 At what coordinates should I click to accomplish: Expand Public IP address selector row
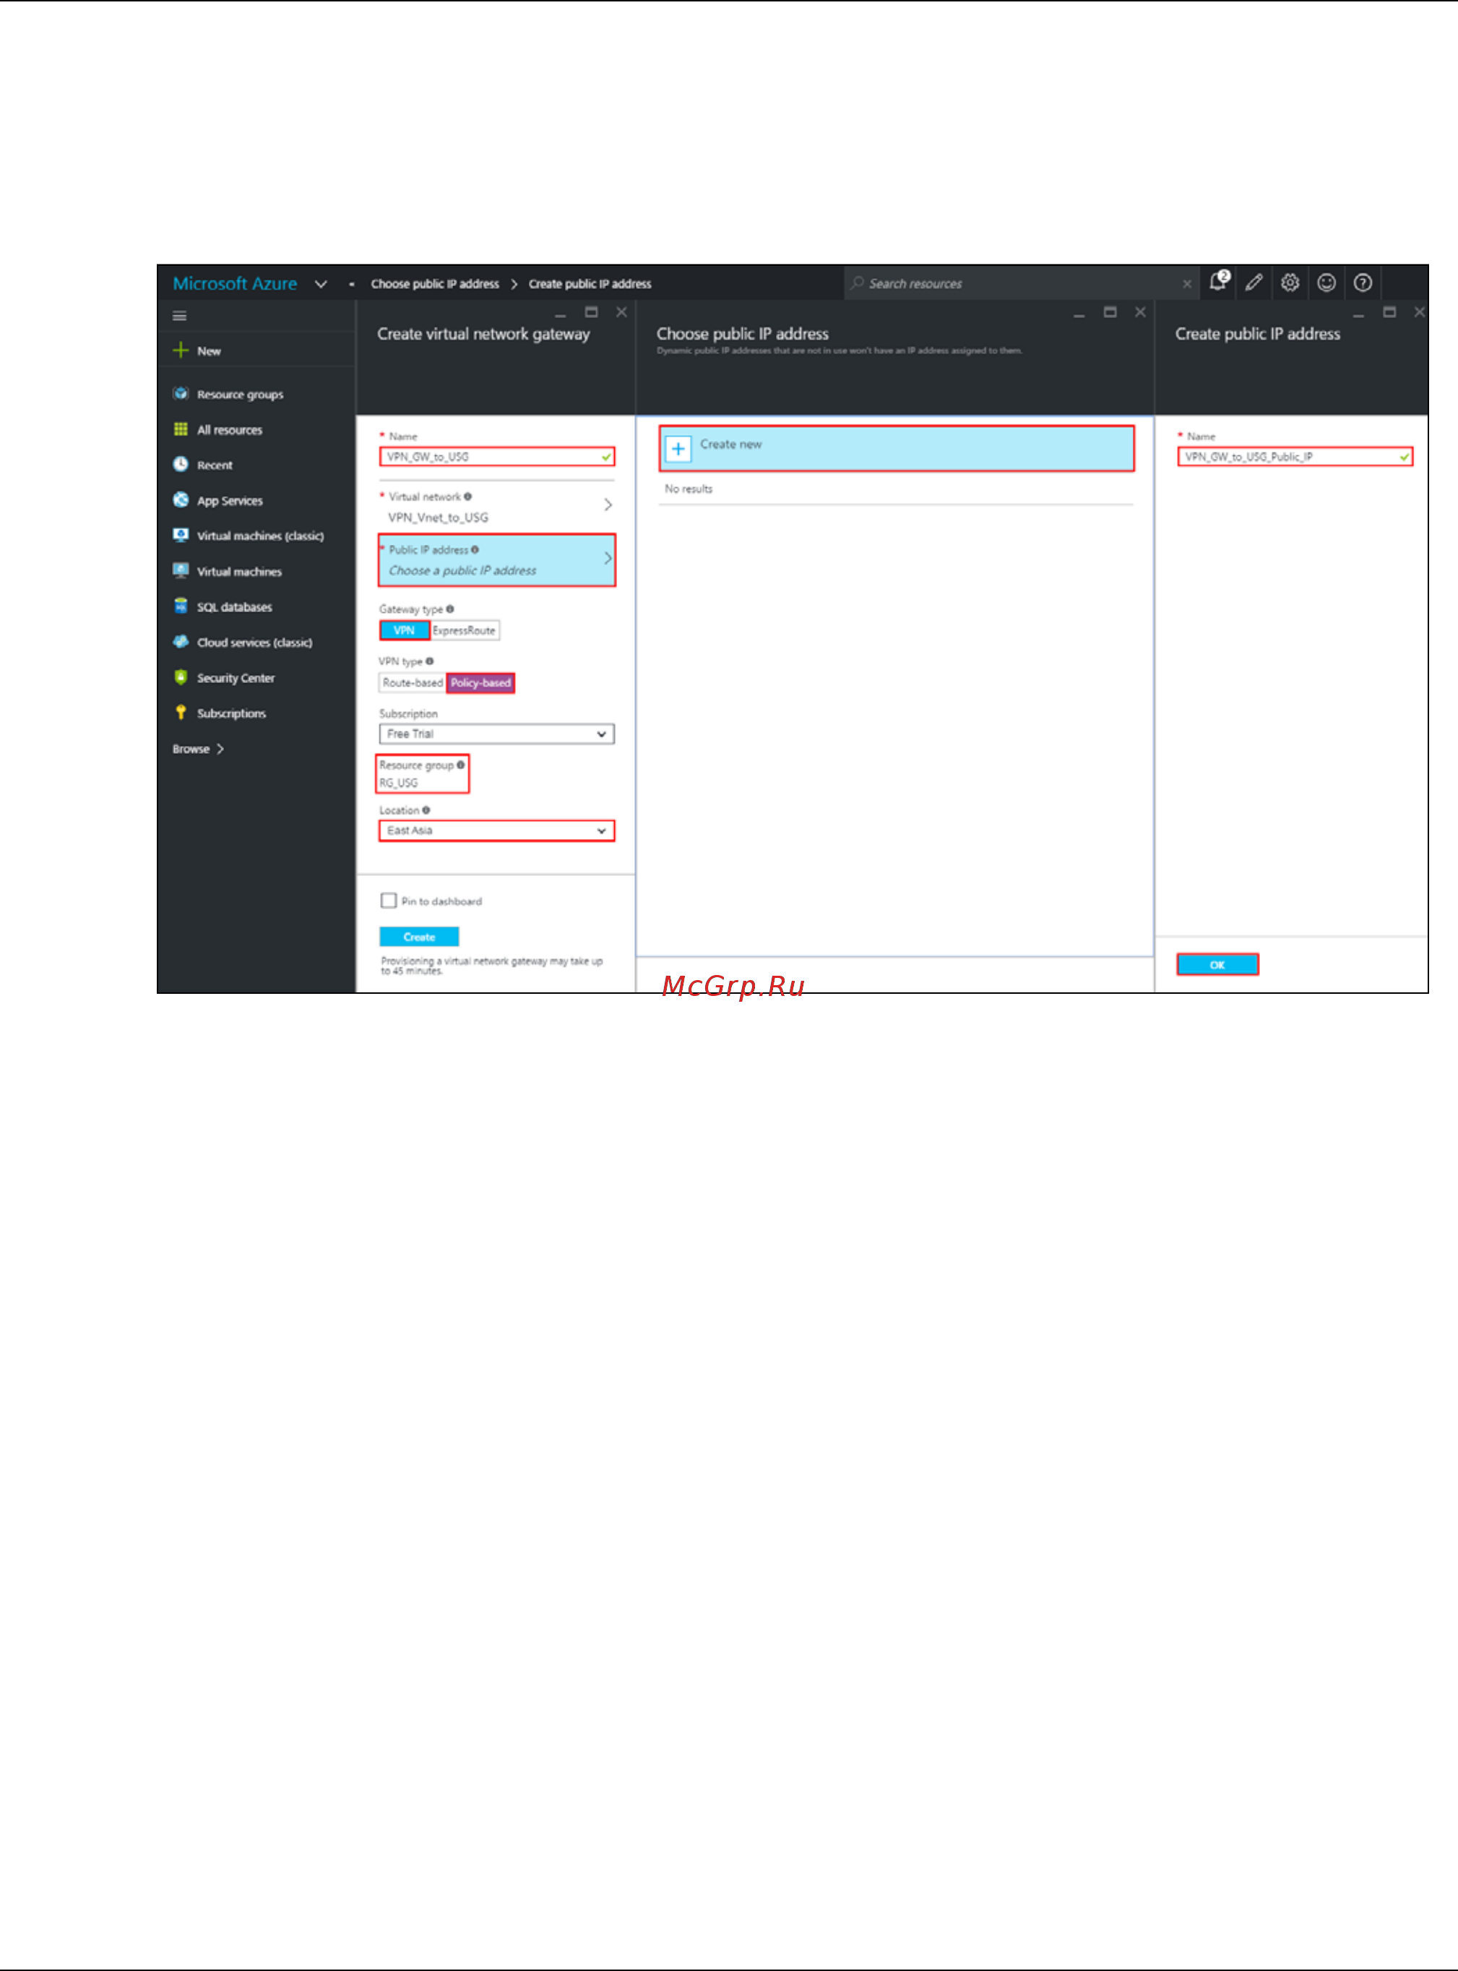click(497, 559)
